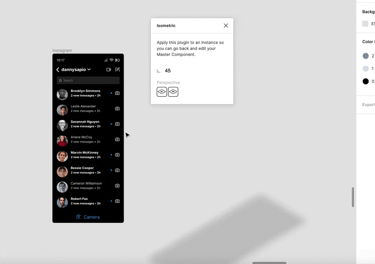This screenshot has width=375, height=264.
Task: Click unread blue dot for Brooklyn Simmons
Action: [x=112, y=93]
